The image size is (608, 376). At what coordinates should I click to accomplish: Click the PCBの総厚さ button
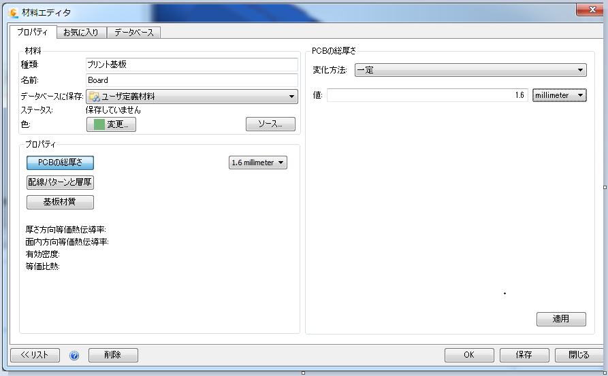click(60, 163)
